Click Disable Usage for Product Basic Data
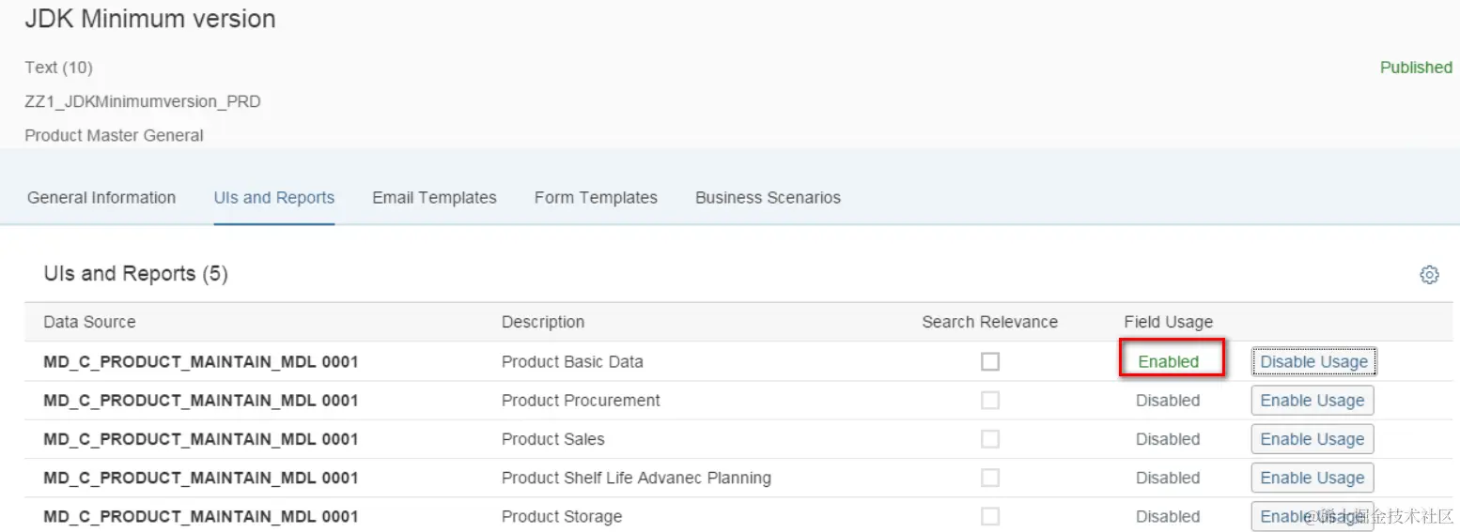 pyautogui.click(x=1313, y=362)
